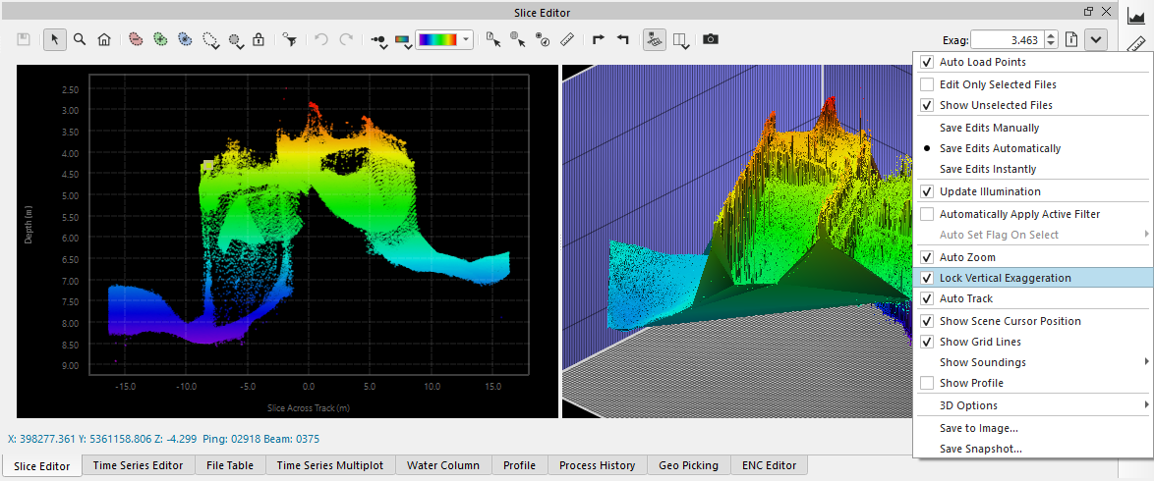Select Save Edits Instantly option
This screenshot has width=1154, height=481.
tap(987, 169)
